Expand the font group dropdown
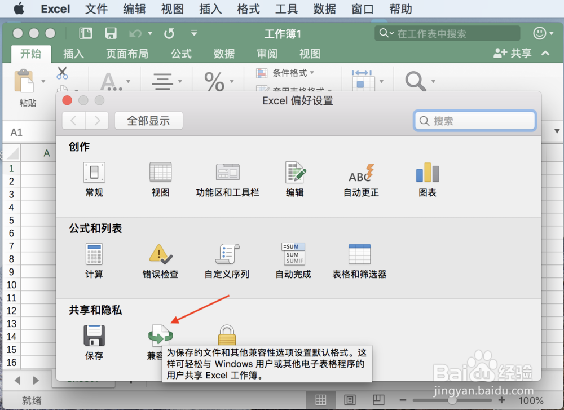The image size is (564, 410). pyautogui.click(x=129, y=82)
